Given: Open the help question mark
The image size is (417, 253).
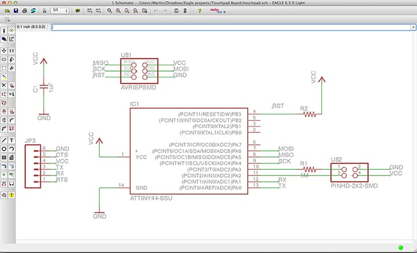Looking at the screenshot, I should [199, 11].
